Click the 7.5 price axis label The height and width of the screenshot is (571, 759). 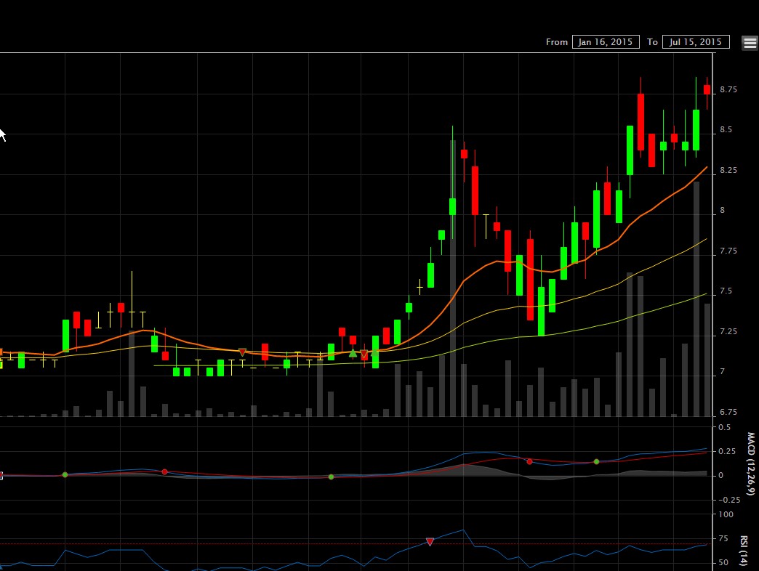[726, 291]
